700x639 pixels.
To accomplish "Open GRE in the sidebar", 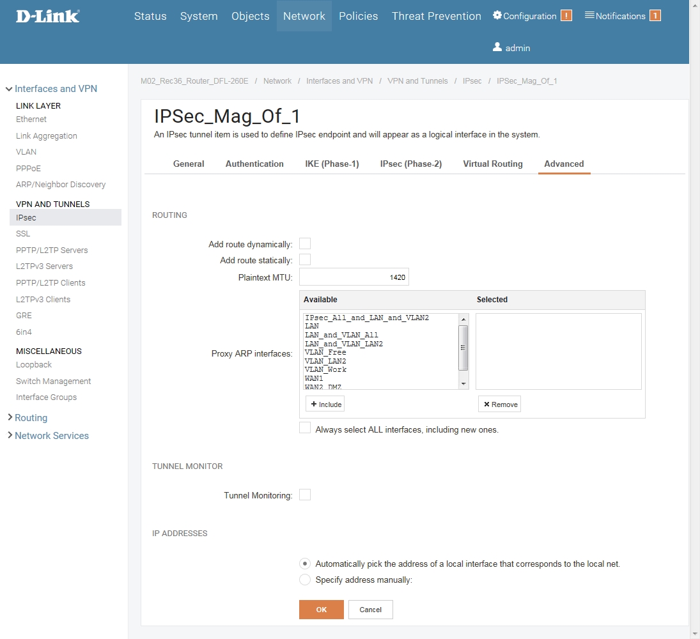I will click(x=24, y=315).
